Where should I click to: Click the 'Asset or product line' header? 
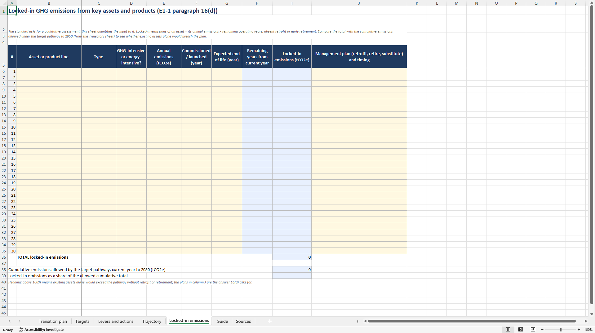(x=49, y=57)
